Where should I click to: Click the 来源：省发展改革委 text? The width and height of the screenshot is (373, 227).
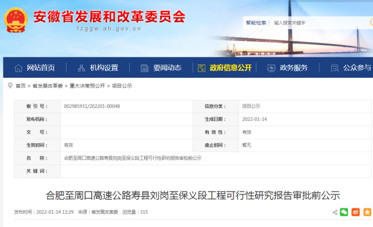pos(98,212)
